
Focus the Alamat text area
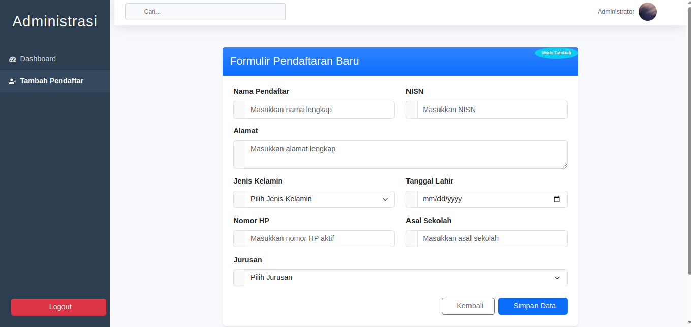pyautogui.click(x=405, y=155)
